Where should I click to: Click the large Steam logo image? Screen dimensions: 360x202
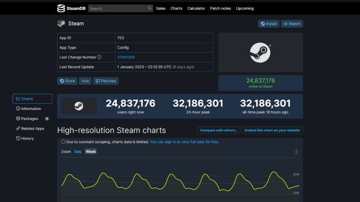[x=260, y=53]
